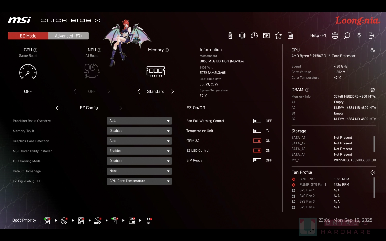Turn off the EZ LED Control switch
This screenshot has height=241, width=386.
point(257,150)
